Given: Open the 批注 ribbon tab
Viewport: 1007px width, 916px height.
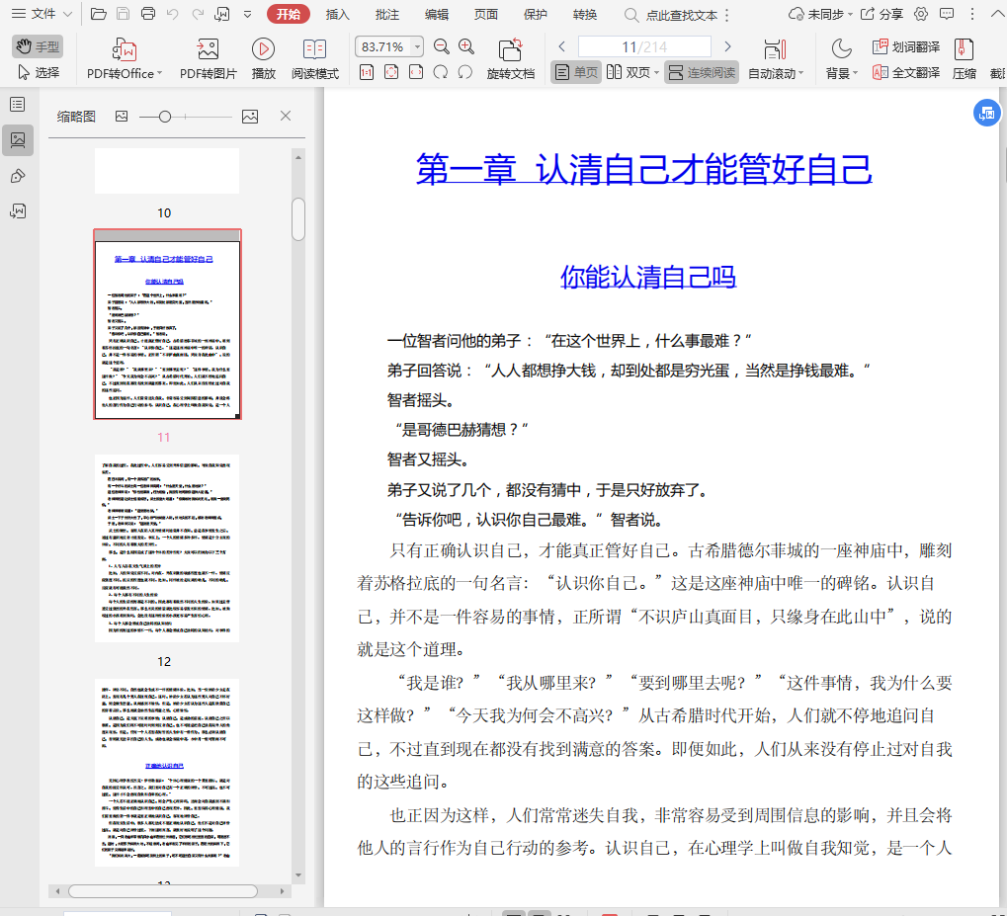Looking at the screenshot, I should pyautogui.click(x=387, y=14).
